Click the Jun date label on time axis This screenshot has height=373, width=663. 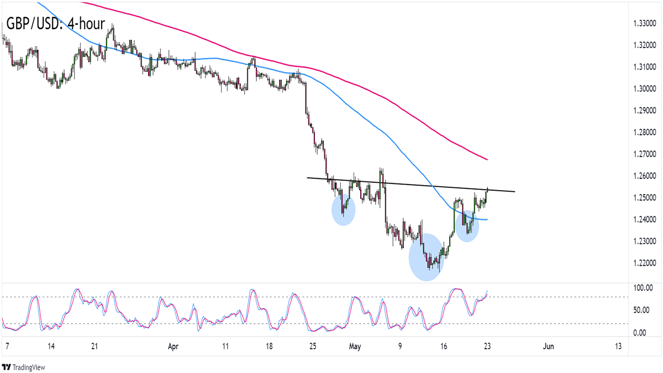point(548,346)
